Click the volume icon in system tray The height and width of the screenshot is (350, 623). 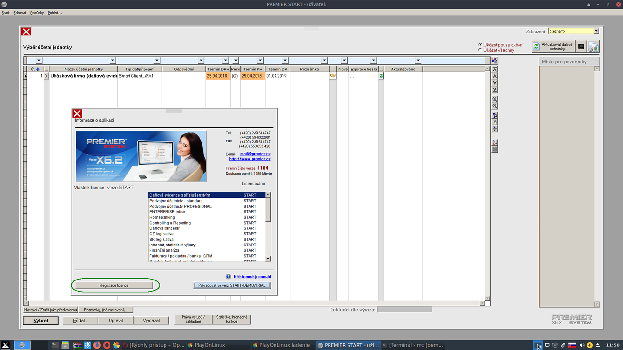point(582,345)
